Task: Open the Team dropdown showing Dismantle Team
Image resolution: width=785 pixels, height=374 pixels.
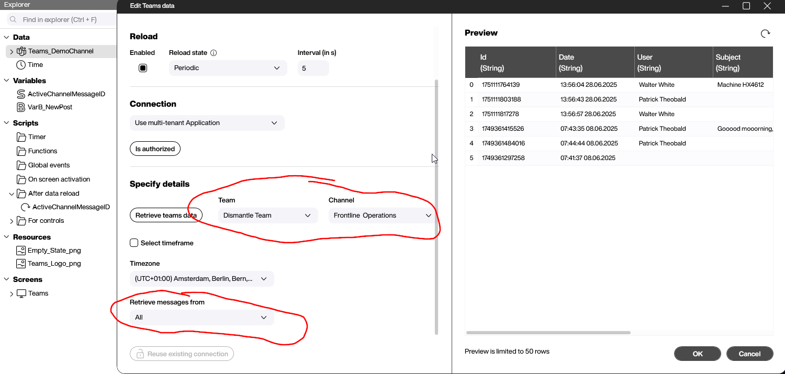Action: (268, 216)
